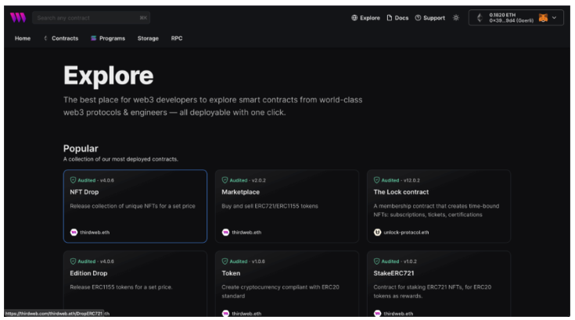Expand the connected wallet dropdown chevron
575x320 pixels.
click(x=554, y=17)
